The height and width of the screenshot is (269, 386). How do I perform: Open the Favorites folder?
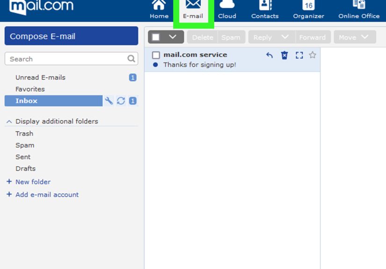[x=30, y=89]
